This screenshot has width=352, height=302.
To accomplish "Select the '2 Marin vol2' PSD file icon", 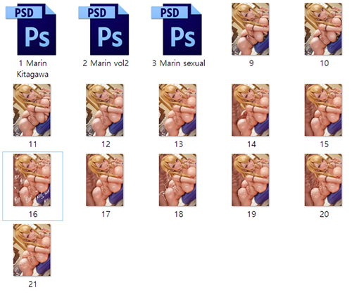I will [104, 30].
